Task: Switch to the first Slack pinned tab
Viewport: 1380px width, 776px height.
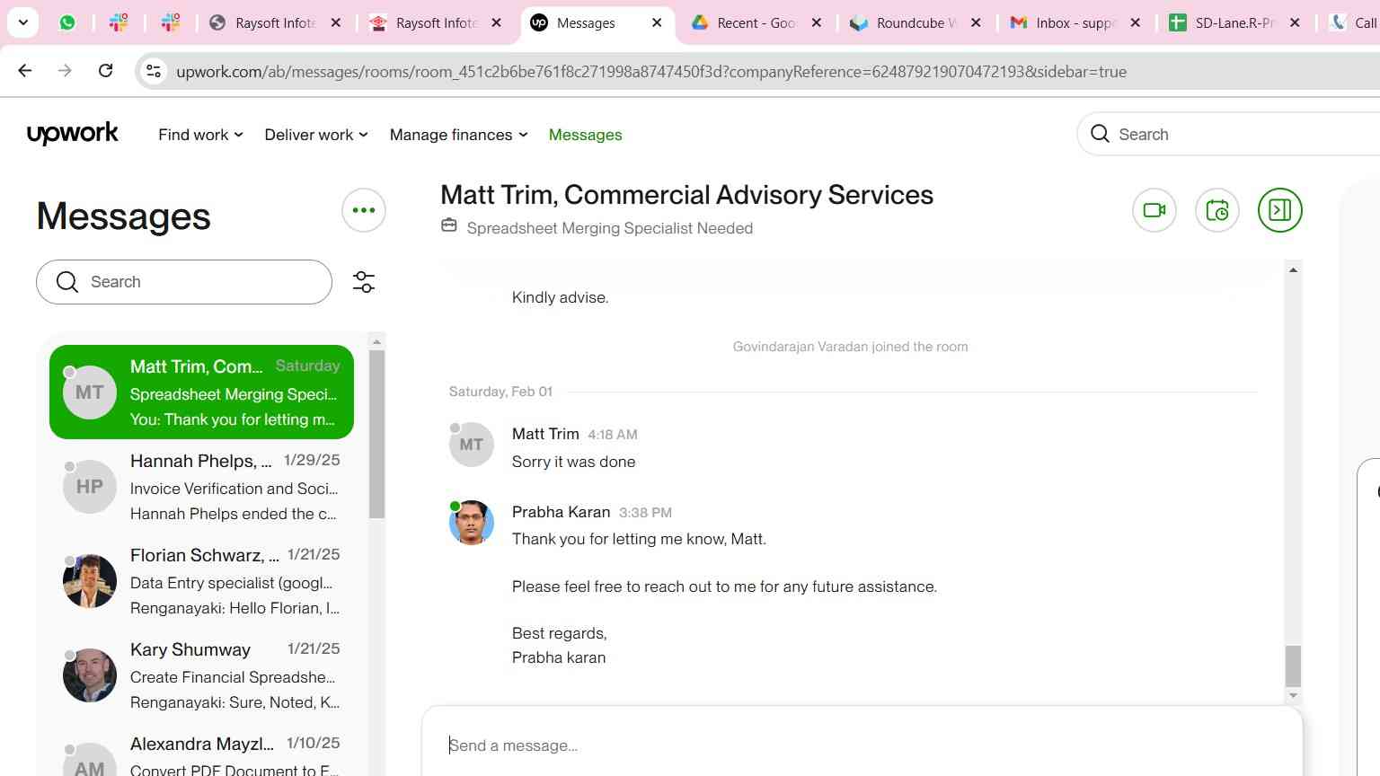Action: (119, 22)
